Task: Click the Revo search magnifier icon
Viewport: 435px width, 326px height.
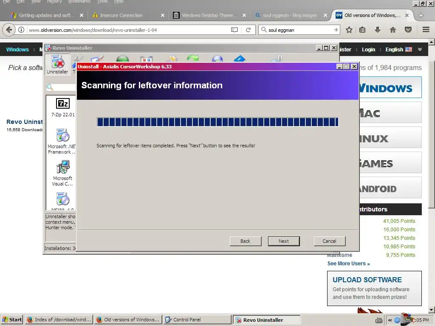Action: pyautogui.click(x=50, y=87)
